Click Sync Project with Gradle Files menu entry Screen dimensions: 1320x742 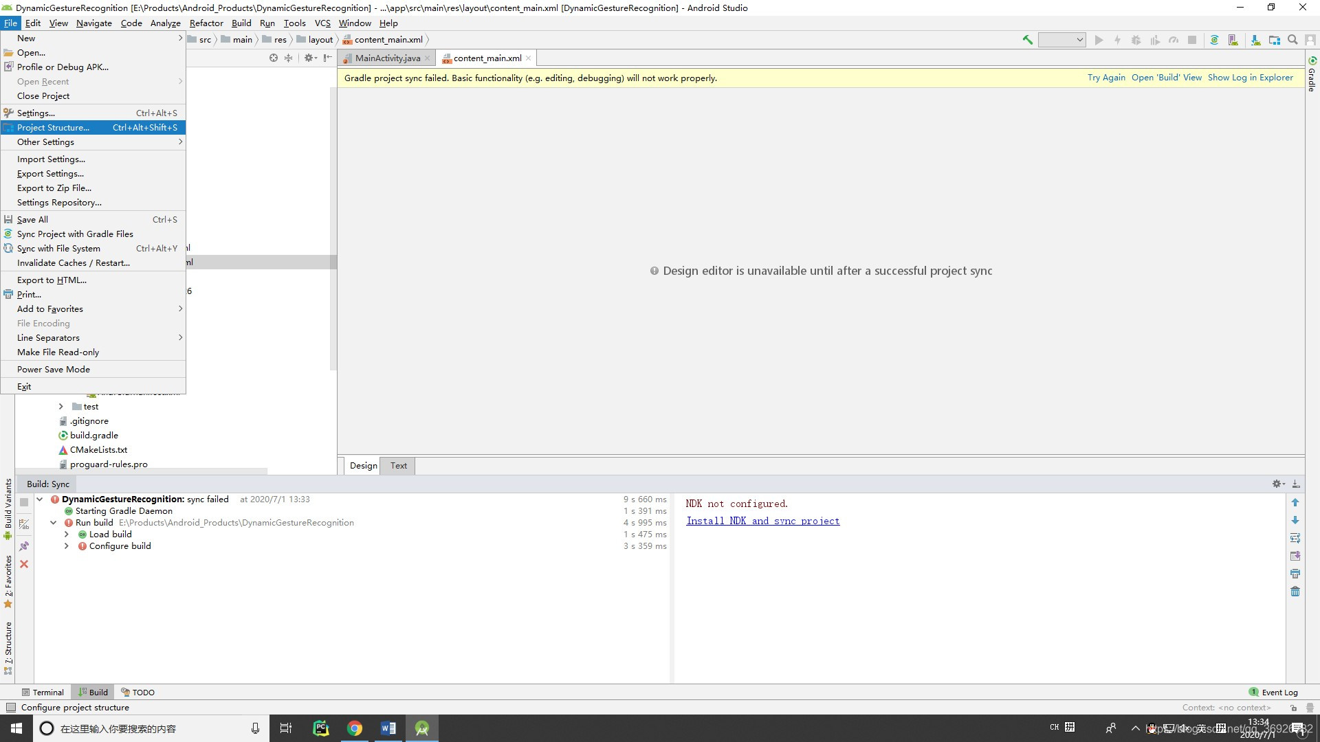click(93, 234)
